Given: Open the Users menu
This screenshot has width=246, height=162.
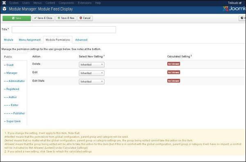Looking at the screenshot, I should pyautogui.click(x=26, y=3).
